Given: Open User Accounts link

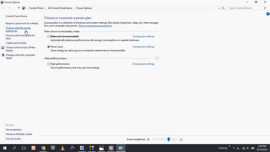Looking at the screenshot, I should pos(13,139).
